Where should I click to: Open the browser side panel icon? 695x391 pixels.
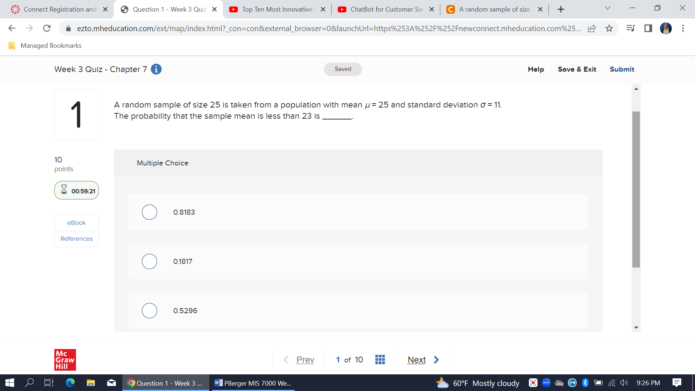pos(648,28)
